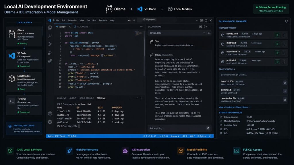Switch to the Problems panel tab
Viewport: 294px width, 165px height.
tap(62, 98)
